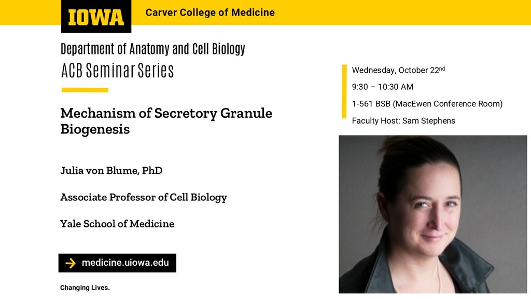Click the vertical yellow bar beside event details
Screen dimensions: 531x299
[x=344, y=91]
